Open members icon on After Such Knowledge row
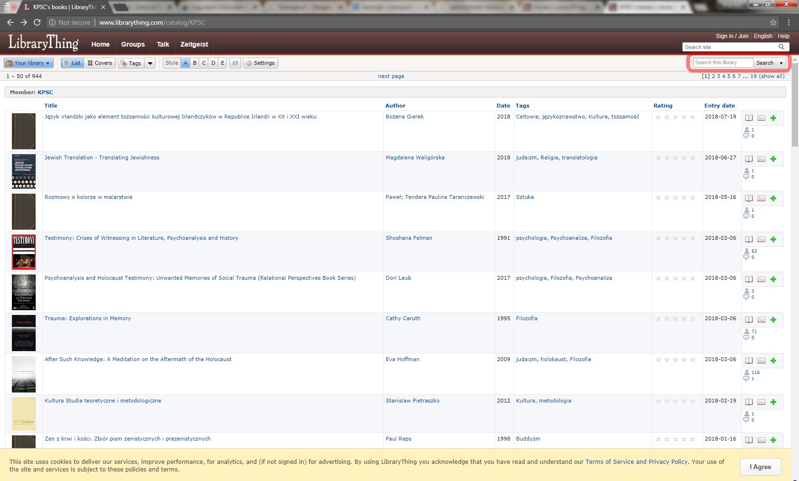 [747, 373]
